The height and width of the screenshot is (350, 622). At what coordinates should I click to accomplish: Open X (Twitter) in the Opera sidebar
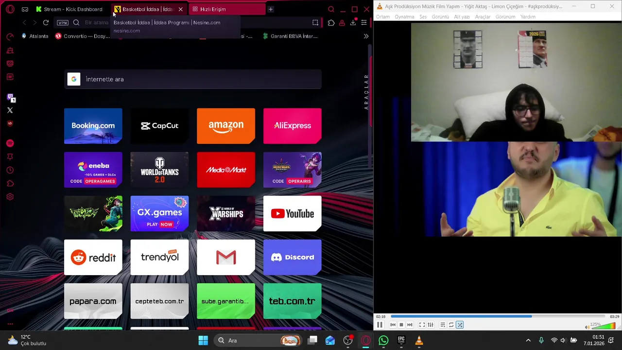[10, 110]
